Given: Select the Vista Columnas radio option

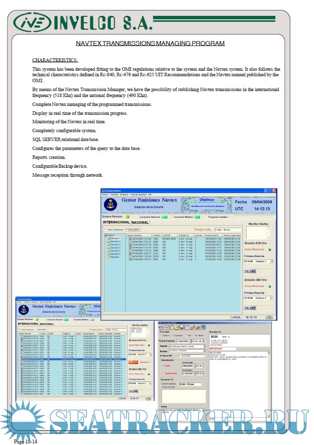Looking at the screenshot, I should pyautogui.click(x=105, y=229).
